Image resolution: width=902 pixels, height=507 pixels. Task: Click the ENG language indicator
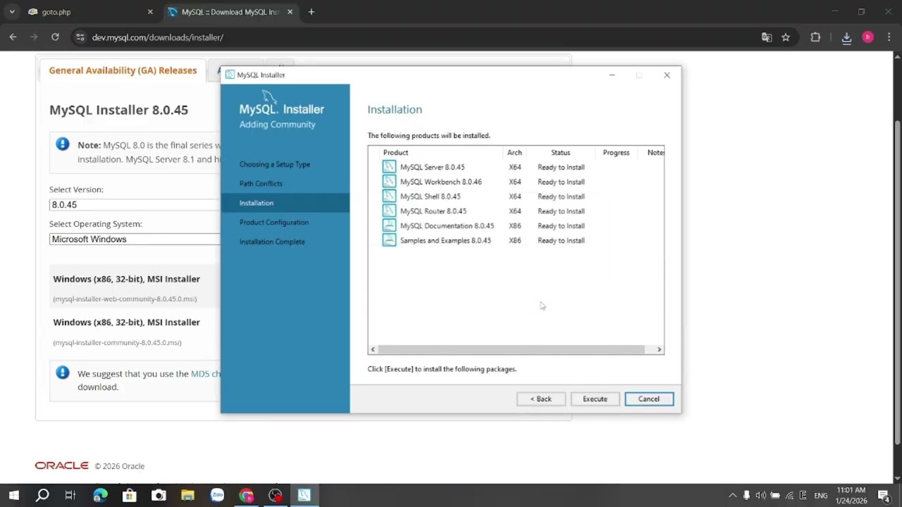click(x=820, y=496)
